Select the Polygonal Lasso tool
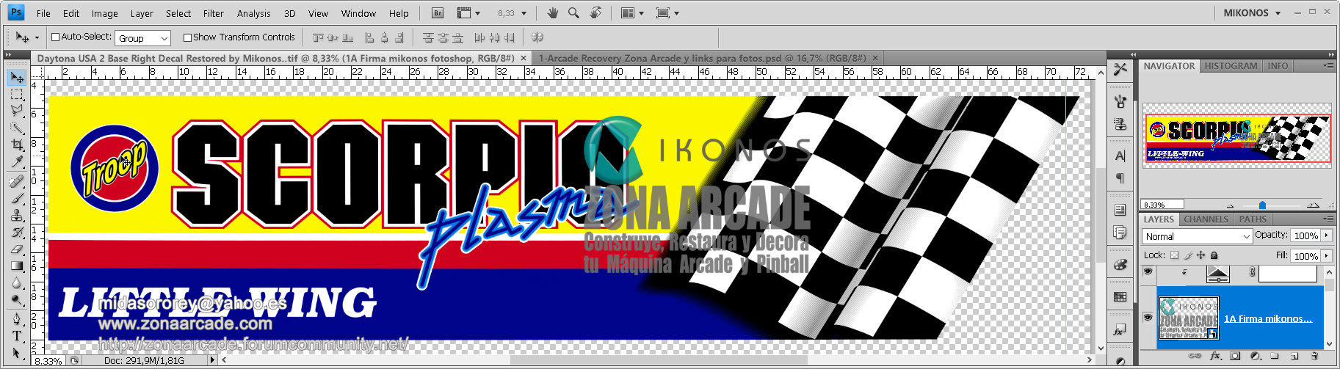Viewport: 1340px width, 369px height. pyautogui.click(x=17, y=111)
